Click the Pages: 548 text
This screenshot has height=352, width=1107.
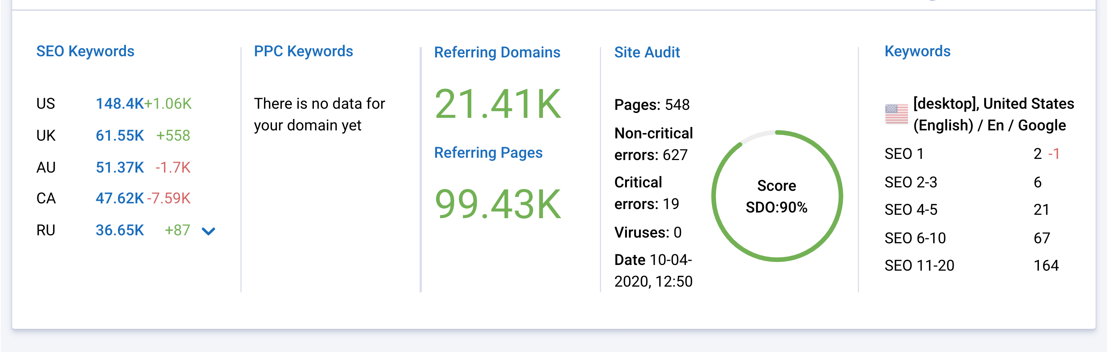652,105
